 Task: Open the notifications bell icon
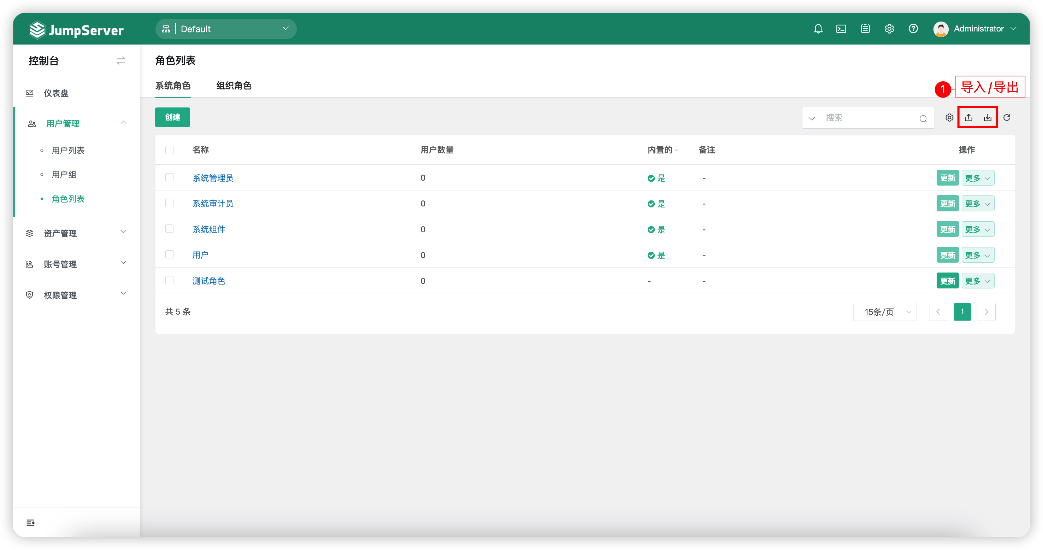(818, 29)
